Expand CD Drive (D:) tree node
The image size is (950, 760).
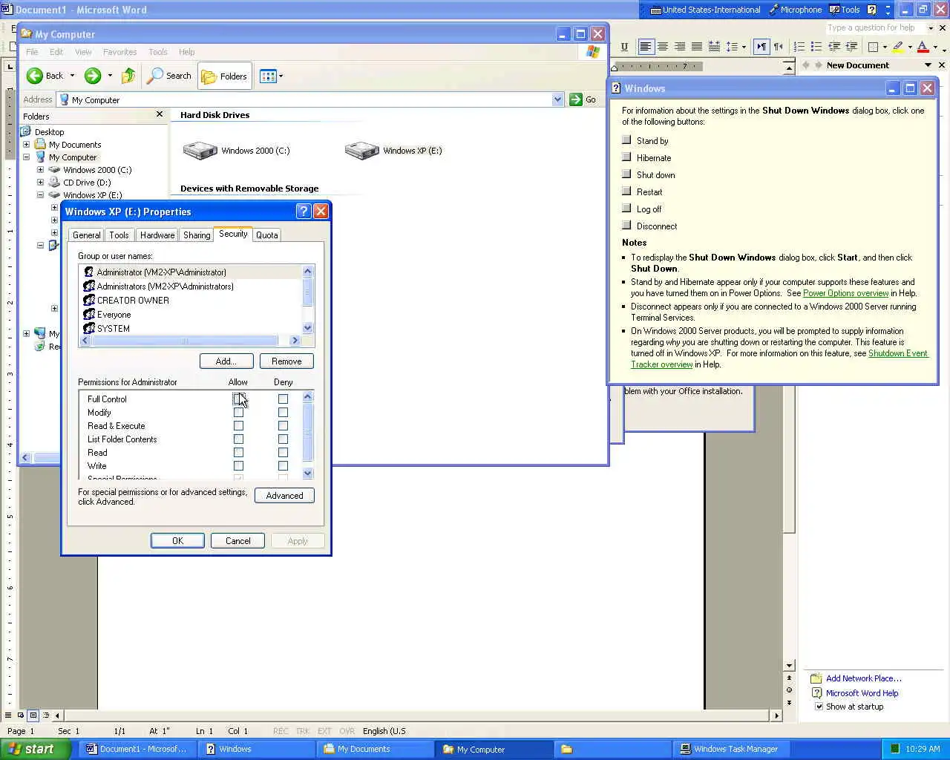coord(41,183)
